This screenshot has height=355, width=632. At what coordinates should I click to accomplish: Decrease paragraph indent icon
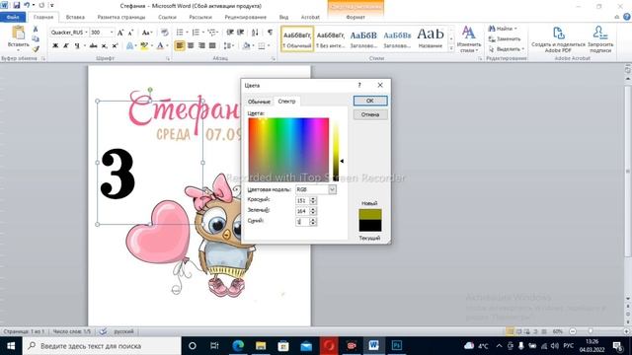230,33
